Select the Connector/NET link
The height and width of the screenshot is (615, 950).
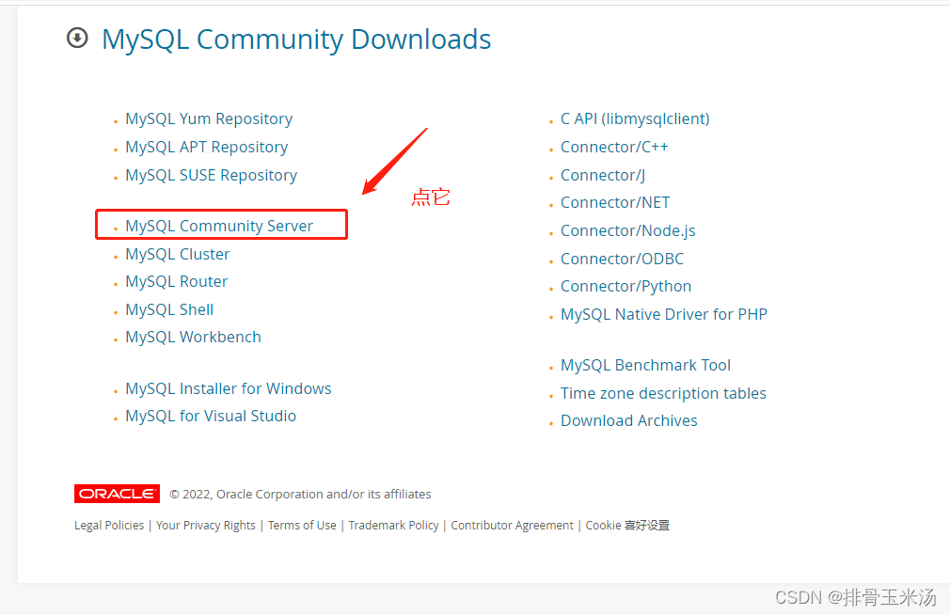coord(615,202)
